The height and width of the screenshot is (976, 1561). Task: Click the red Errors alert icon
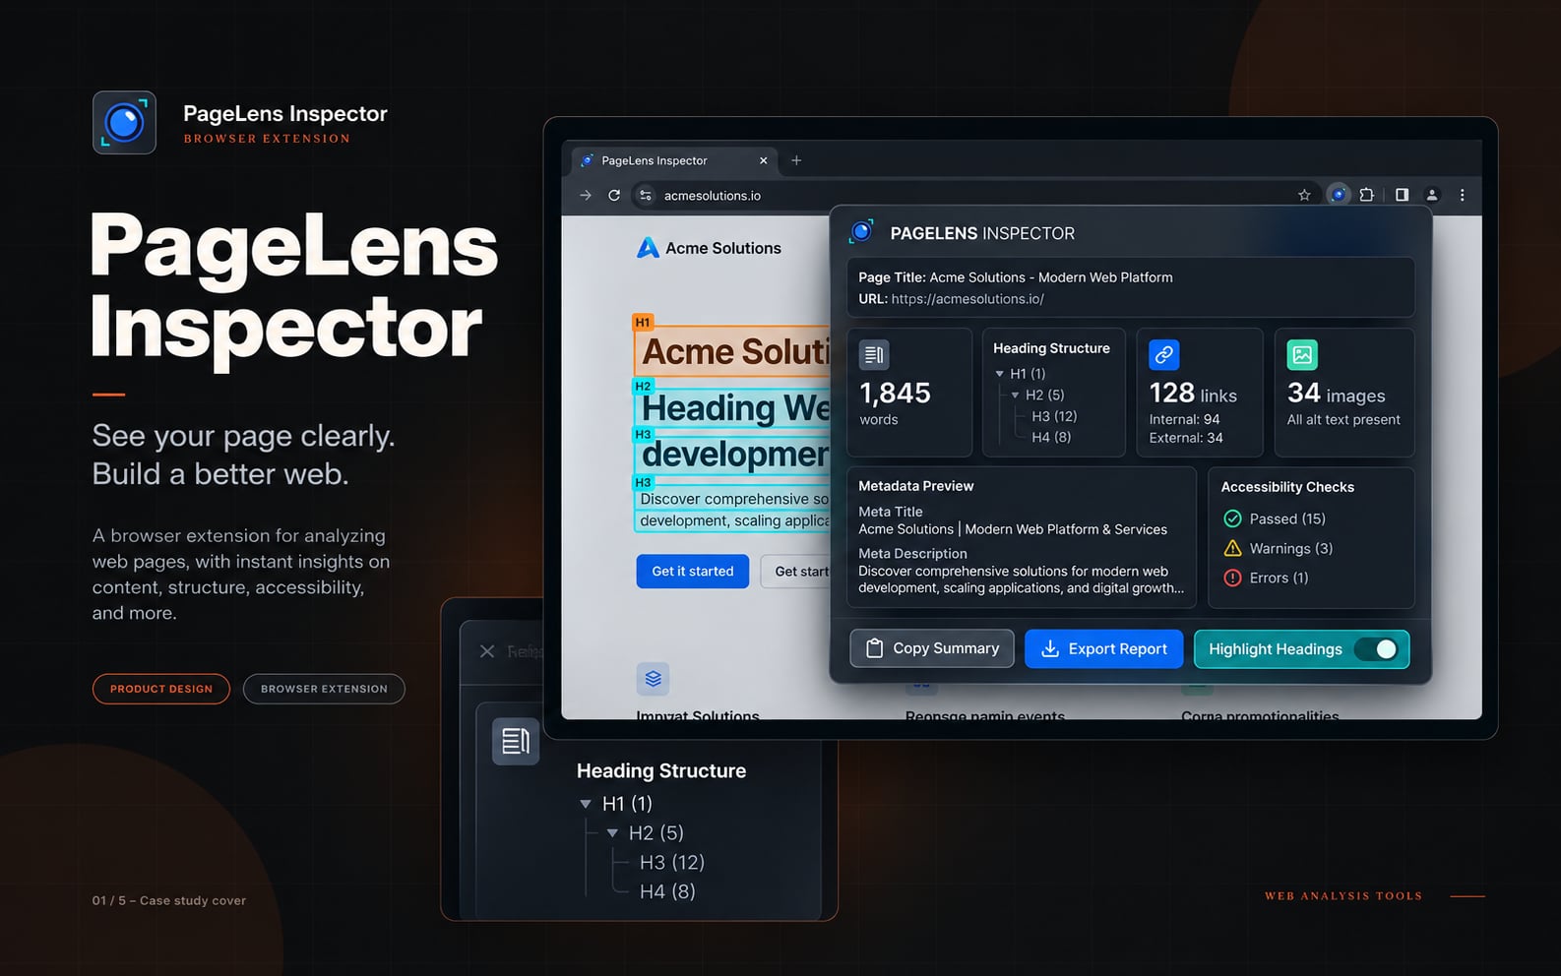tap(1232, 578)
